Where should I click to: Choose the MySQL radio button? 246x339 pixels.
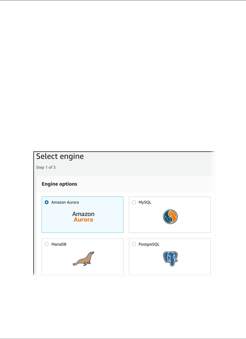coord(134,202)
